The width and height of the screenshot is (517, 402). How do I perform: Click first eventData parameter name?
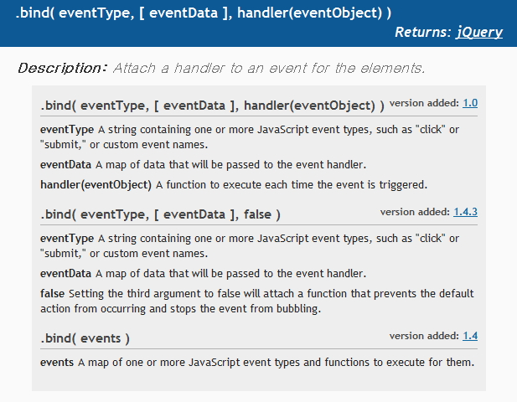pyautogui.click(x=65, y=164)
